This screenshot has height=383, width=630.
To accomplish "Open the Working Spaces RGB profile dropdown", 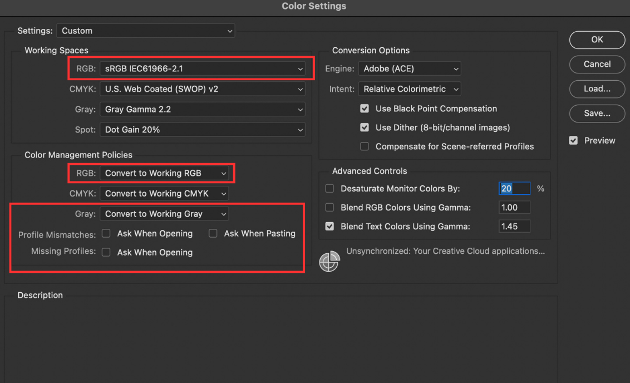I will [203, 68].
